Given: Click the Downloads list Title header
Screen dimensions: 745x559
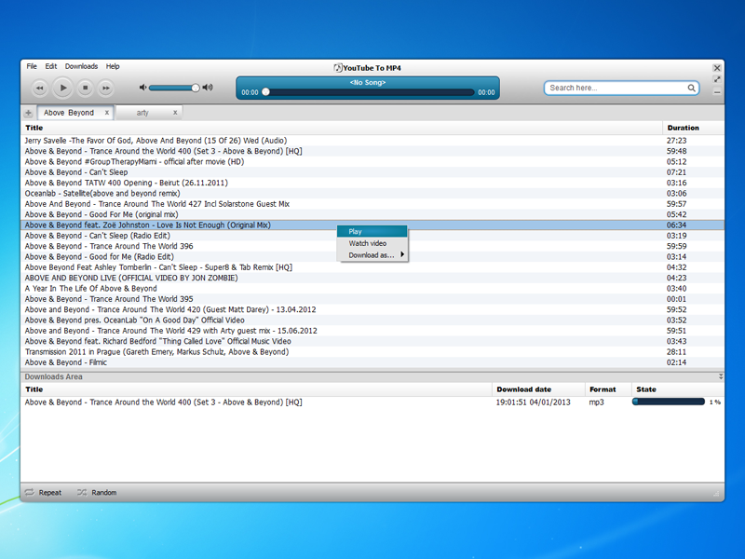Looking at the screenshot, I should point(256,389).
